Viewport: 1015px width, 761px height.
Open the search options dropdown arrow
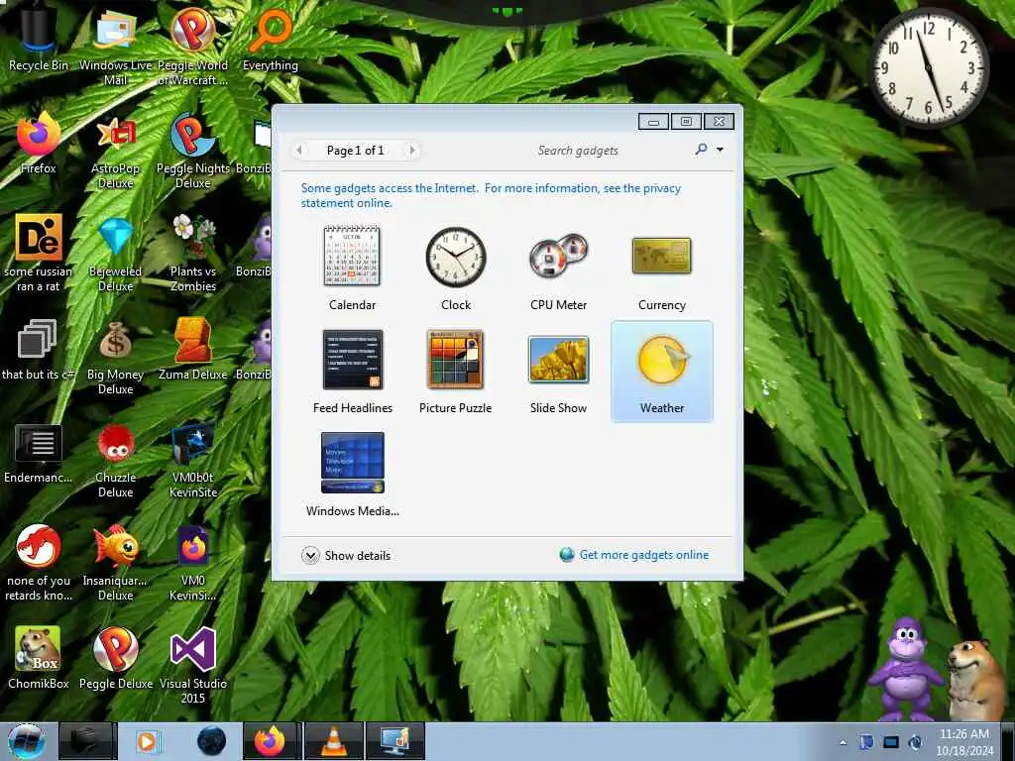720,151
